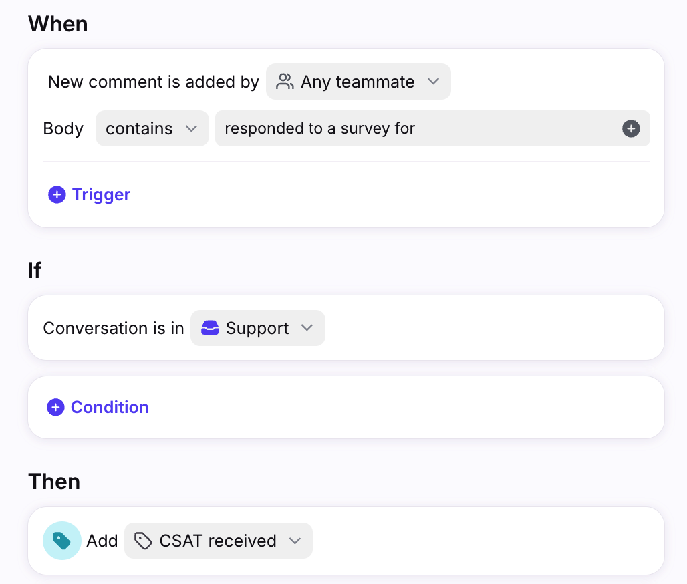Expand chevron beside contains

click(x=192, y=128)
